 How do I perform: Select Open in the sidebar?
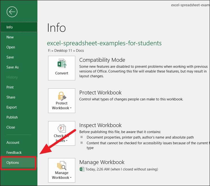(19, 47)
